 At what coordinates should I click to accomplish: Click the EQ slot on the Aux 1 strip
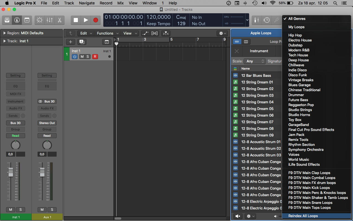47,86
